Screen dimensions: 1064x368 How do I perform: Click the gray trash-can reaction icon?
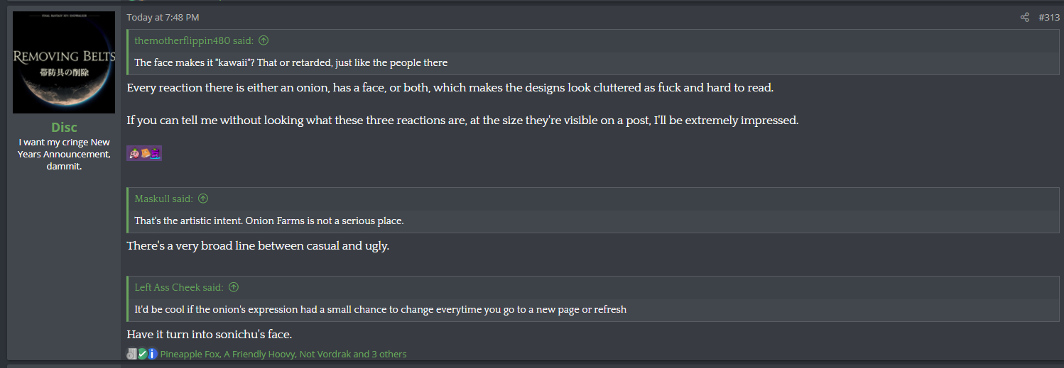(x=132, y=354)
